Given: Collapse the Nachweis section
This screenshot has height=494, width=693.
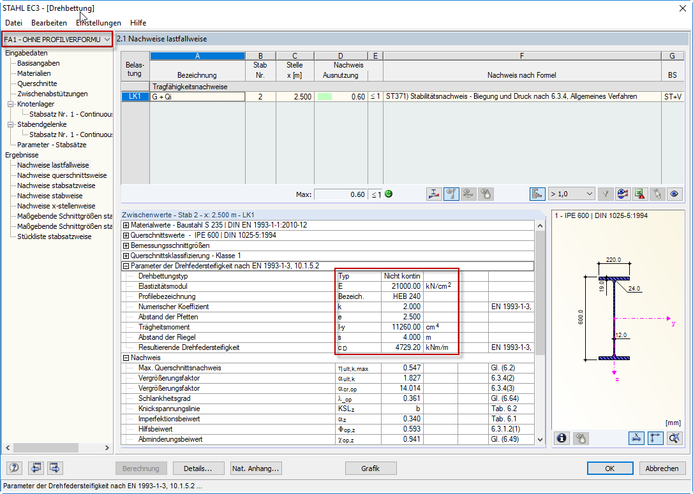Looking at the screenshot, I should [126, 358].
